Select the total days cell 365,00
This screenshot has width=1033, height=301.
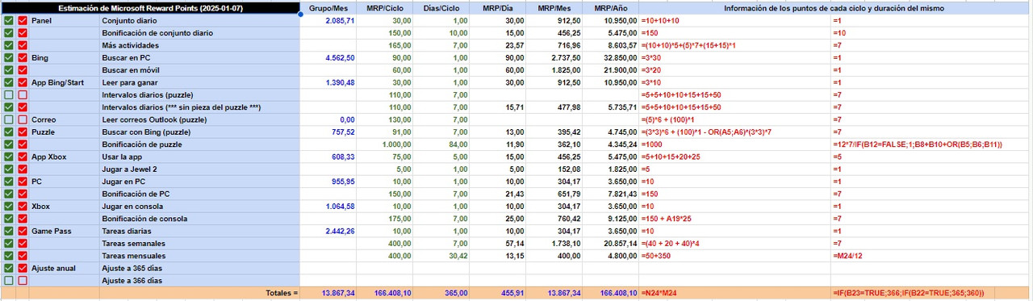click(441, 293)
